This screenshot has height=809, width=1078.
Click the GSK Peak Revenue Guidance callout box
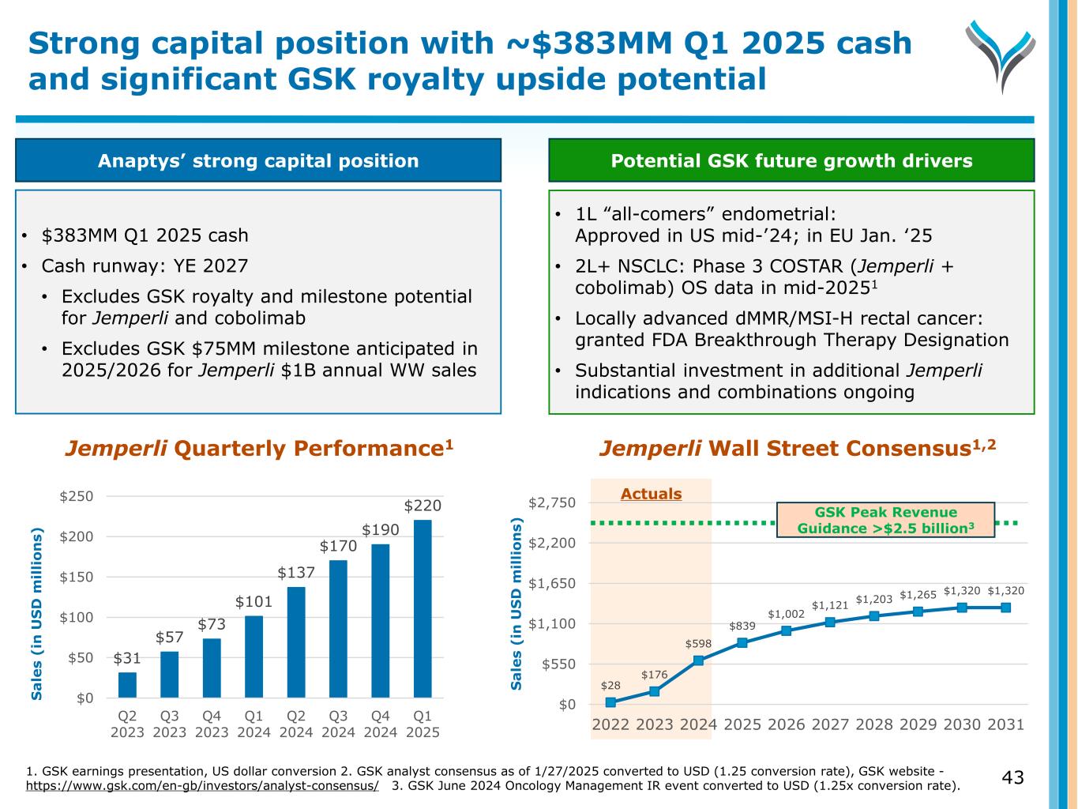(885, 521)
